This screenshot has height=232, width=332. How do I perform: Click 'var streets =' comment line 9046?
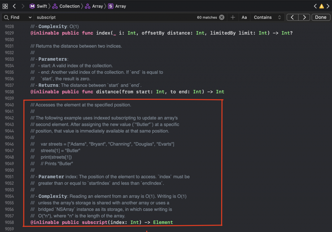pyautogui.click(x=107, y=144)
